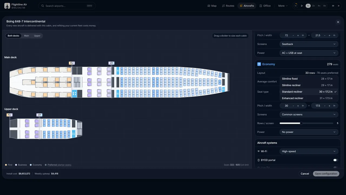The width and height of the screenshot is (346, 195).
Task: Click the fast-forward icon
Action: tap(333, 6)
